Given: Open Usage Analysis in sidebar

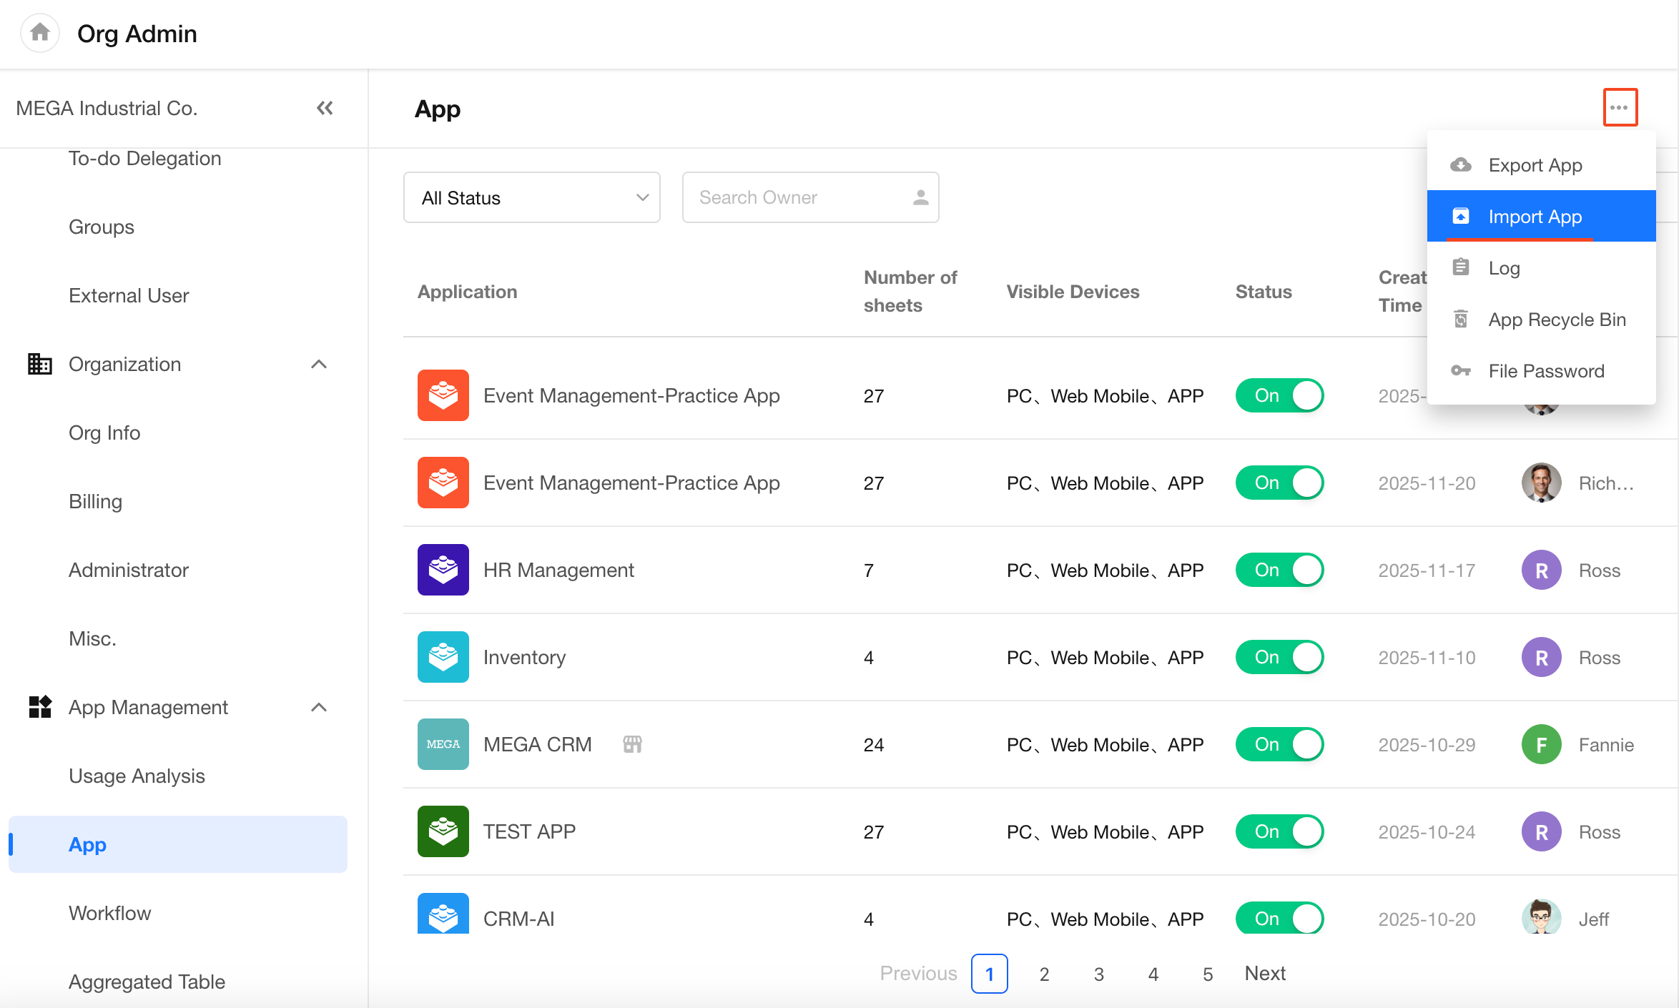Looking at the screenshot, I should 137,776.
